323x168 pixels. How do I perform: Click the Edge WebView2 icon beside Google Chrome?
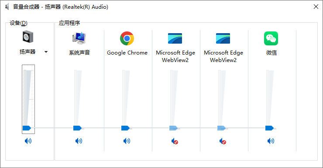click(175, 38)
